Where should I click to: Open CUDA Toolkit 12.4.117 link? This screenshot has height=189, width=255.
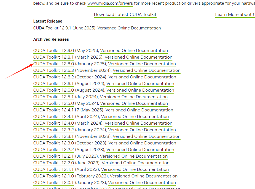pos(56,110)
